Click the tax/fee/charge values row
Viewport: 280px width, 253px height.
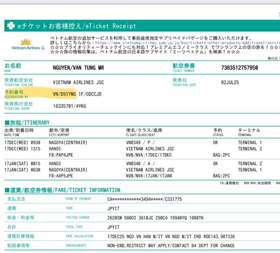click(155, 218)
